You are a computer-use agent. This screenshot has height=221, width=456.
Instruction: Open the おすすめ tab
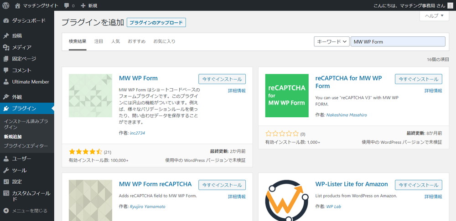point(137,41)
